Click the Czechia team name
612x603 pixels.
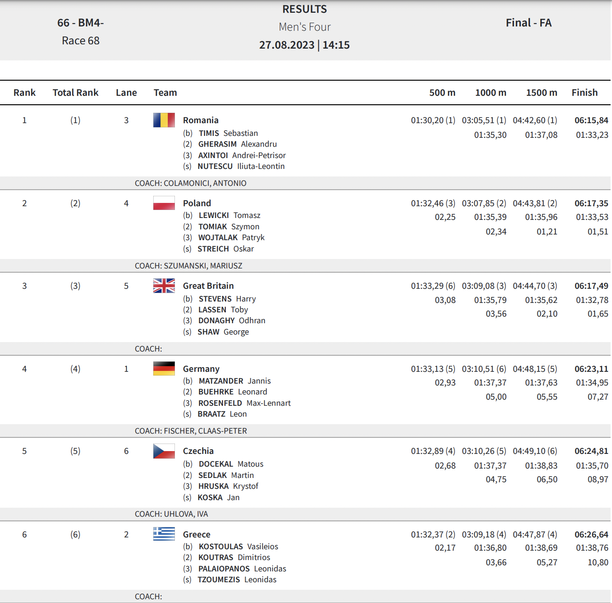point(198,451)
